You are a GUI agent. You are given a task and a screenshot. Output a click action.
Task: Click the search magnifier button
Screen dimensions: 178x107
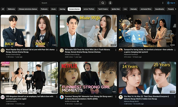(x=103, y=3)
